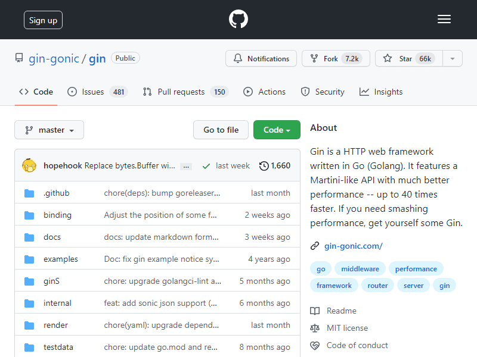
Task: Switch to the Pull requests tab
Action: click(x=185, y=92)
